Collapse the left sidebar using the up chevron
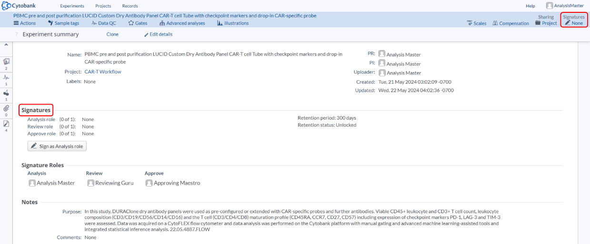Image resolution: width=590 pixels, height=244 pixels. coord(6,45)
